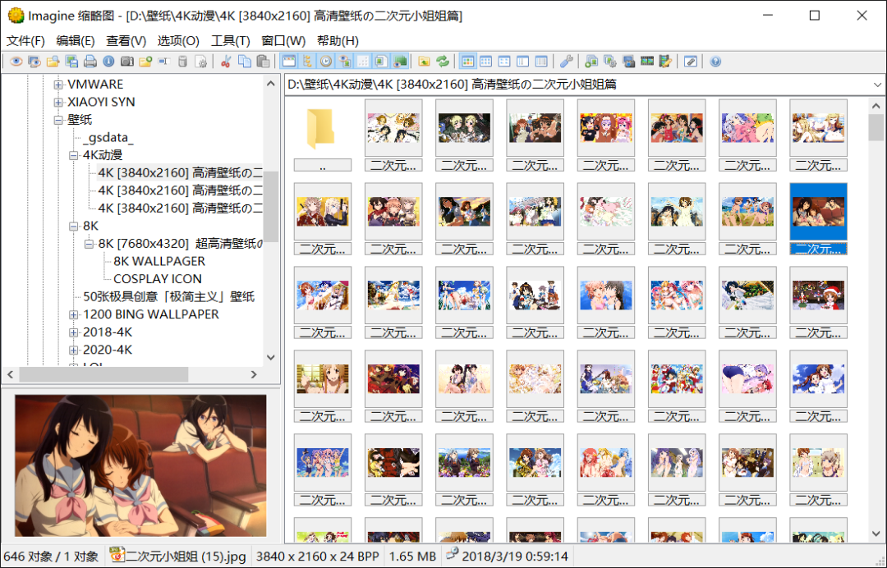
Task: Click the printer icon to print
Action: (x=90, y=62)
